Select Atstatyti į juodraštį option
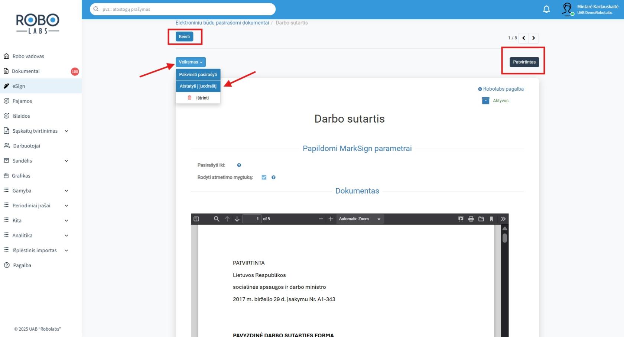This screenshot has height=337, width=624. tap(198, 86)
